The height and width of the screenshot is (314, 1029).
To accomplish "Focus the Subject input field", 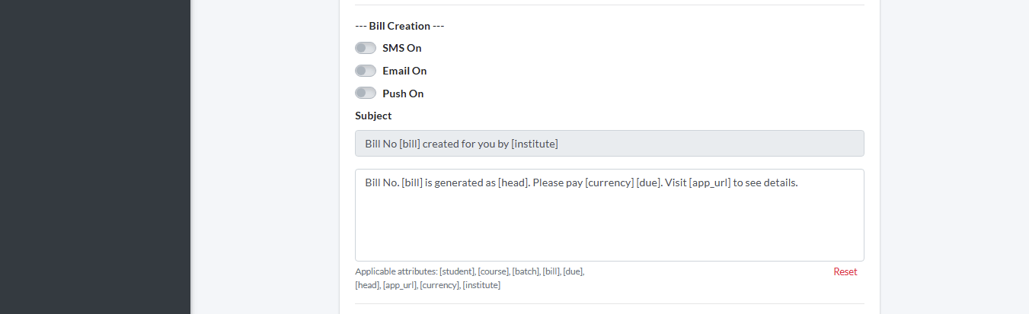I will point(609,144).
